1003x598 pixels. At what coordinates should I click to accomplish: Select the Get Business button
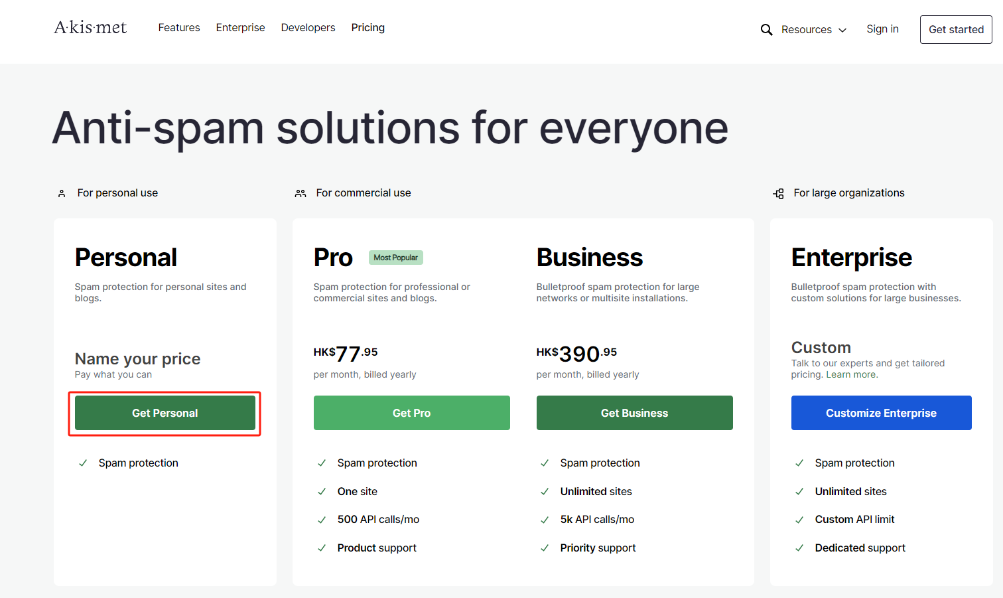(635, 413)
